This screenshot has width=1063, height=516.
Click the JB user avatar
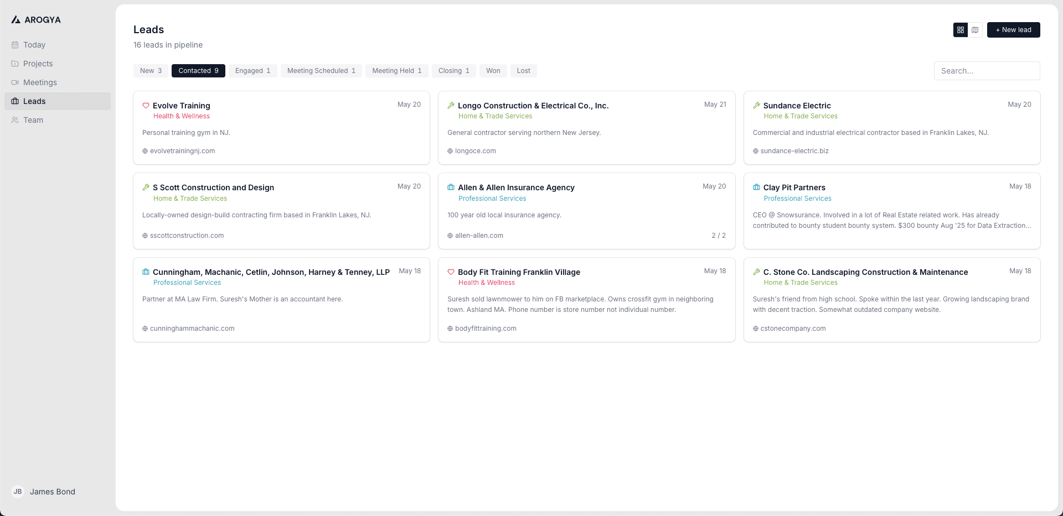18,492
